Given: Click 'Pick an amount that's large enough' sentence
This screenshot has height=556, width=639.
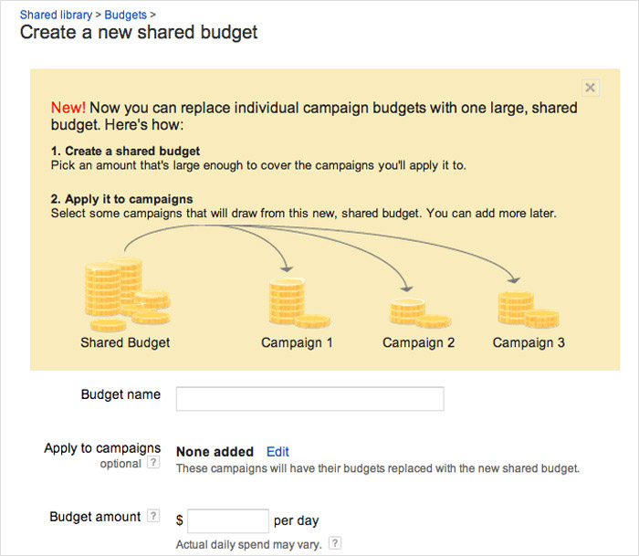Looking at the screenshot, I should [258, 165].
